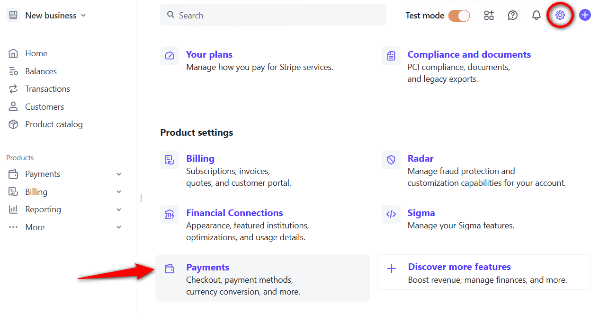Open the help question mark icon
Image resolution: width=599 pixels, height=313 pixels.
click(x=513, y=15)
